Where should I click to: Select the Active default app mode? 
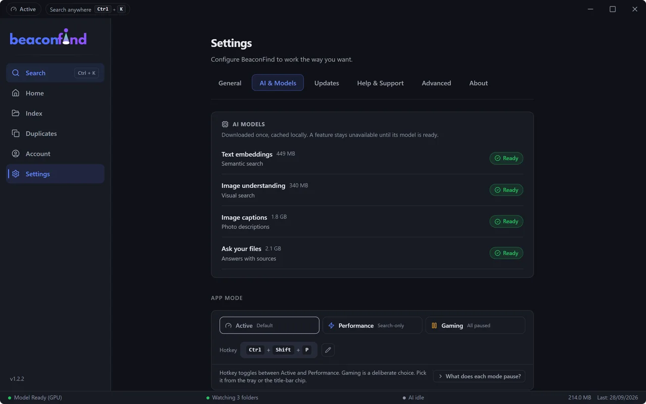tap(270, 326)
